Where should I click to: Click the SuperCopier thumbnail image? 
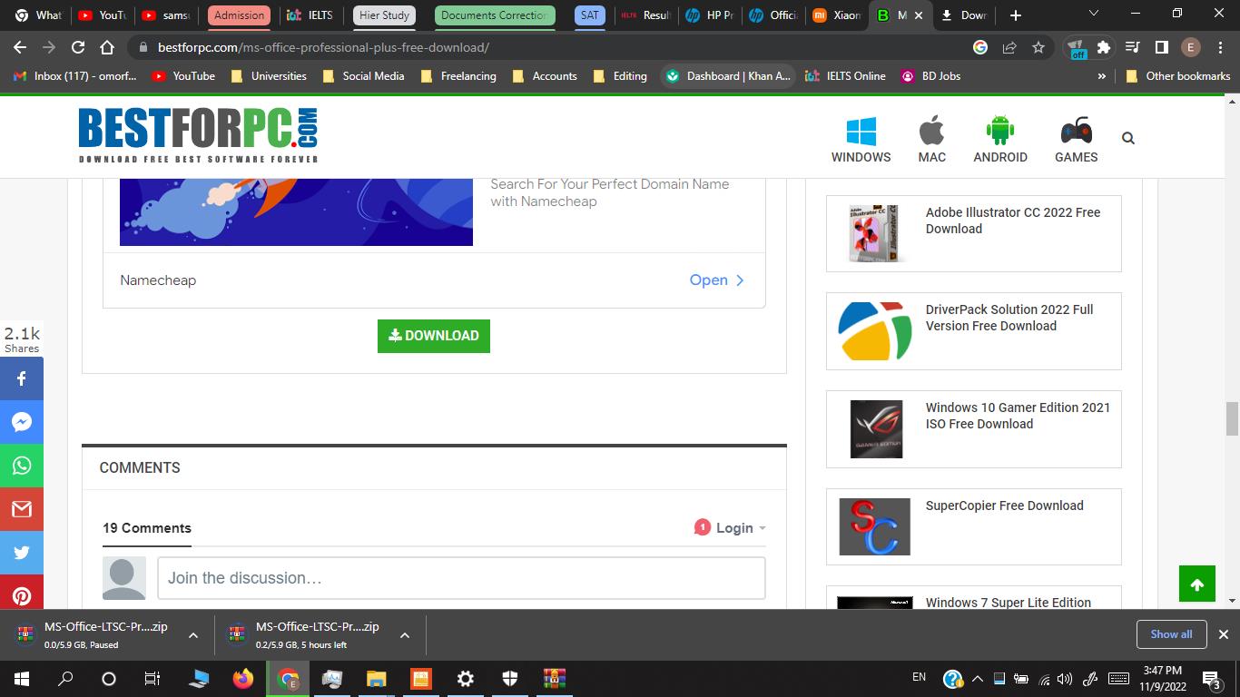(874, 526)
